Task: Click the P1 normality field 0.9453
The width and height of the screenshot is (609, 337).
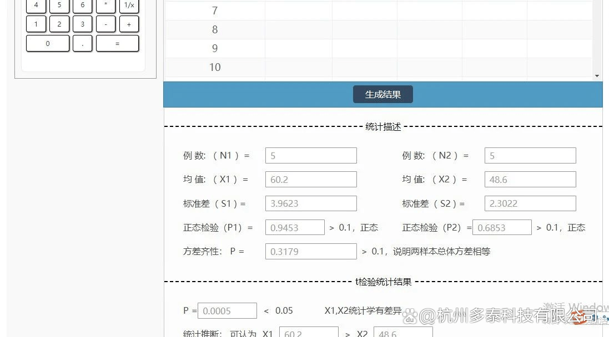Action: click(x=295, y=227)
